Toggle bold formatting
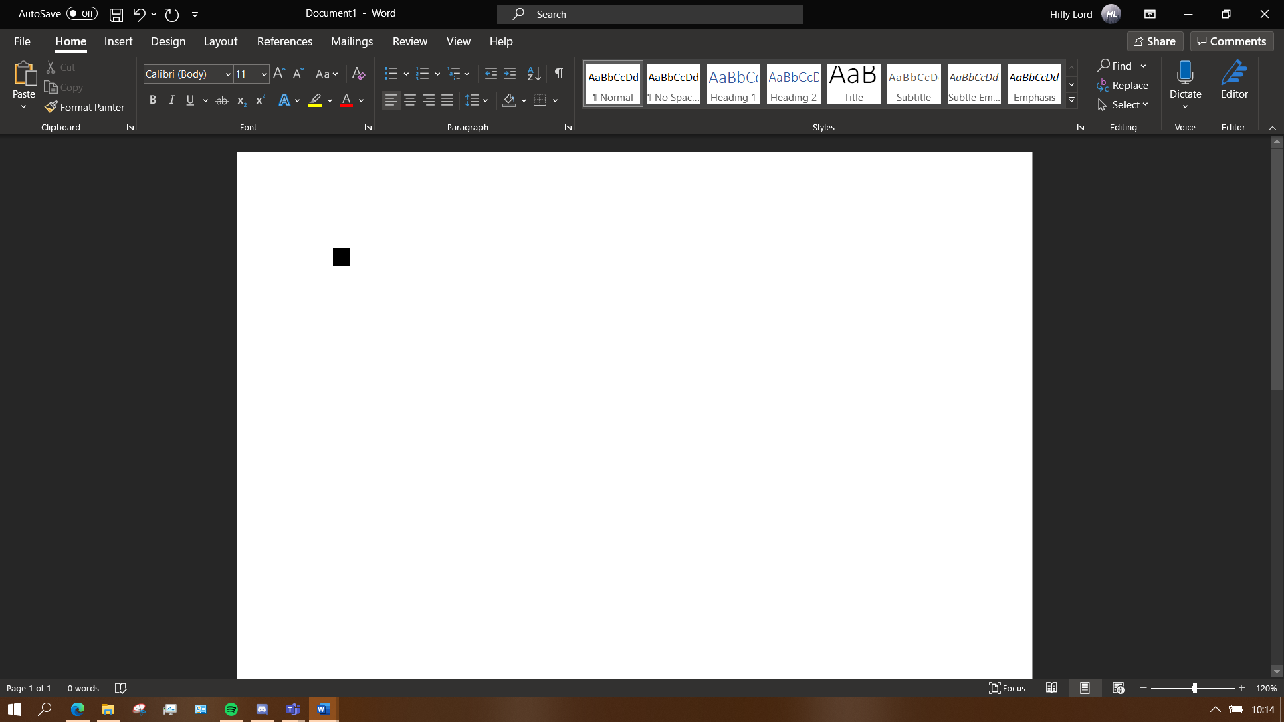 point(153,100)
